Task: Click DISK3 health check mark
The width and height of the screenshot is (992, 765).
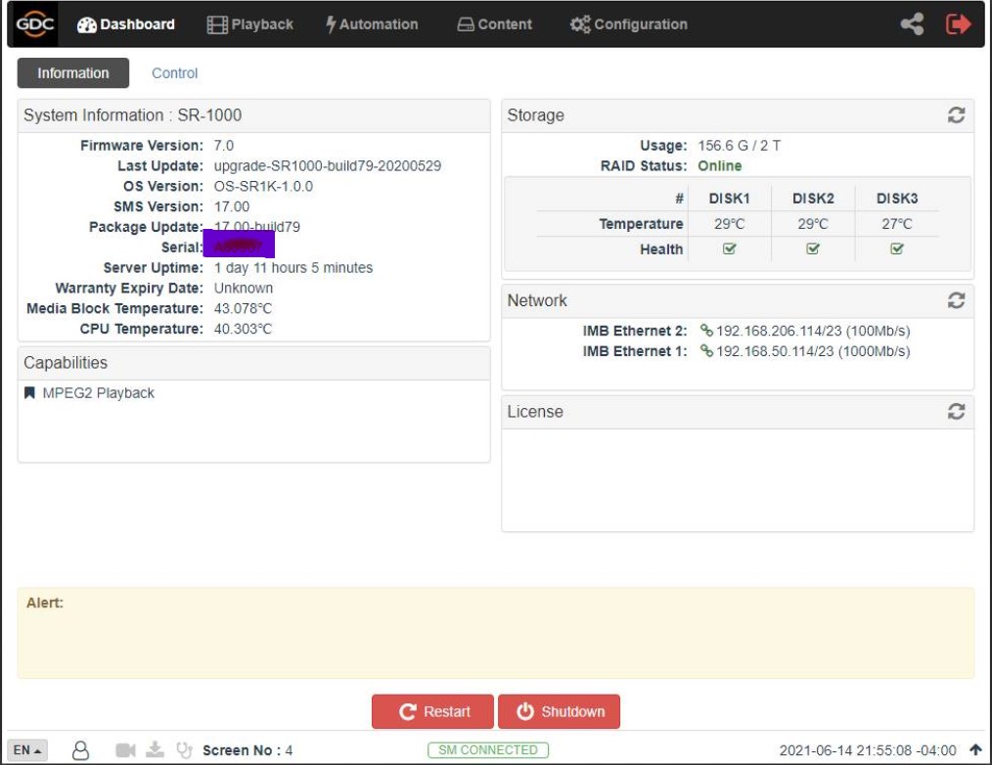Action: pyautogui.click(x=896, y=248)
